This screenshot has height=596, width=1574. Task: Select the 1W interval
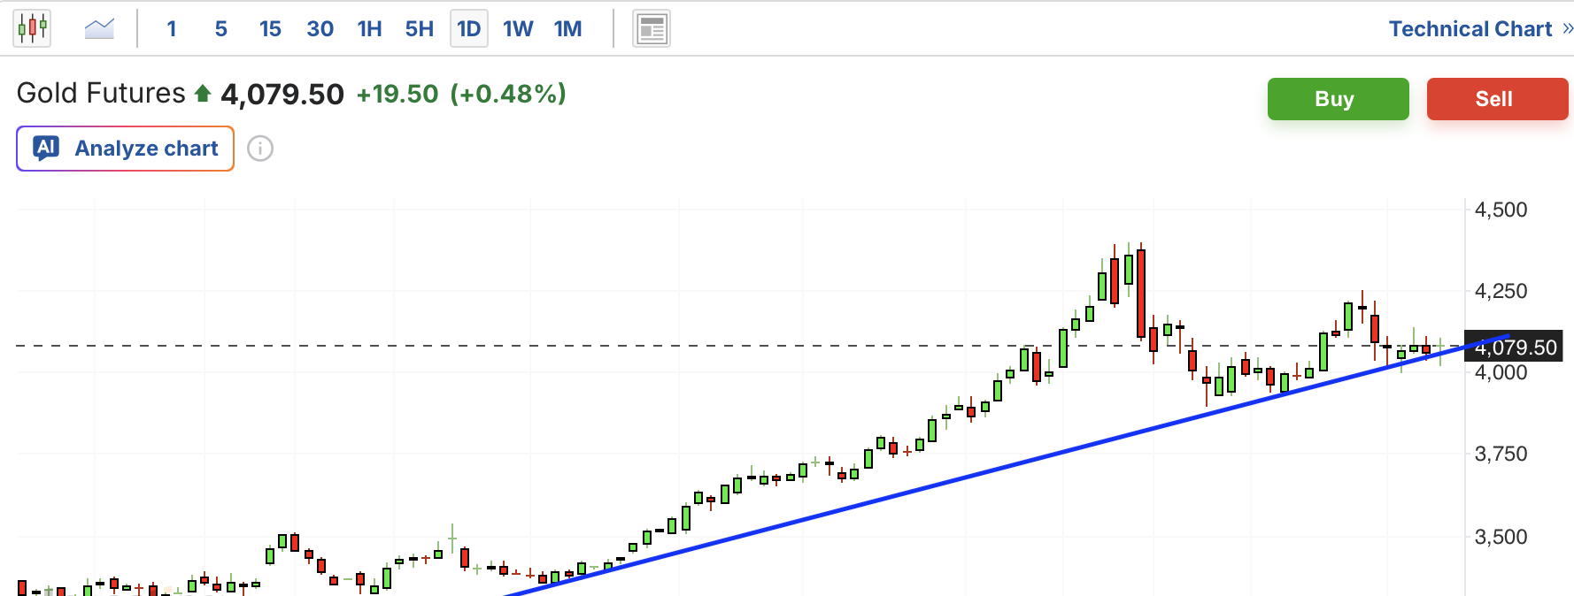pos(518,29)
